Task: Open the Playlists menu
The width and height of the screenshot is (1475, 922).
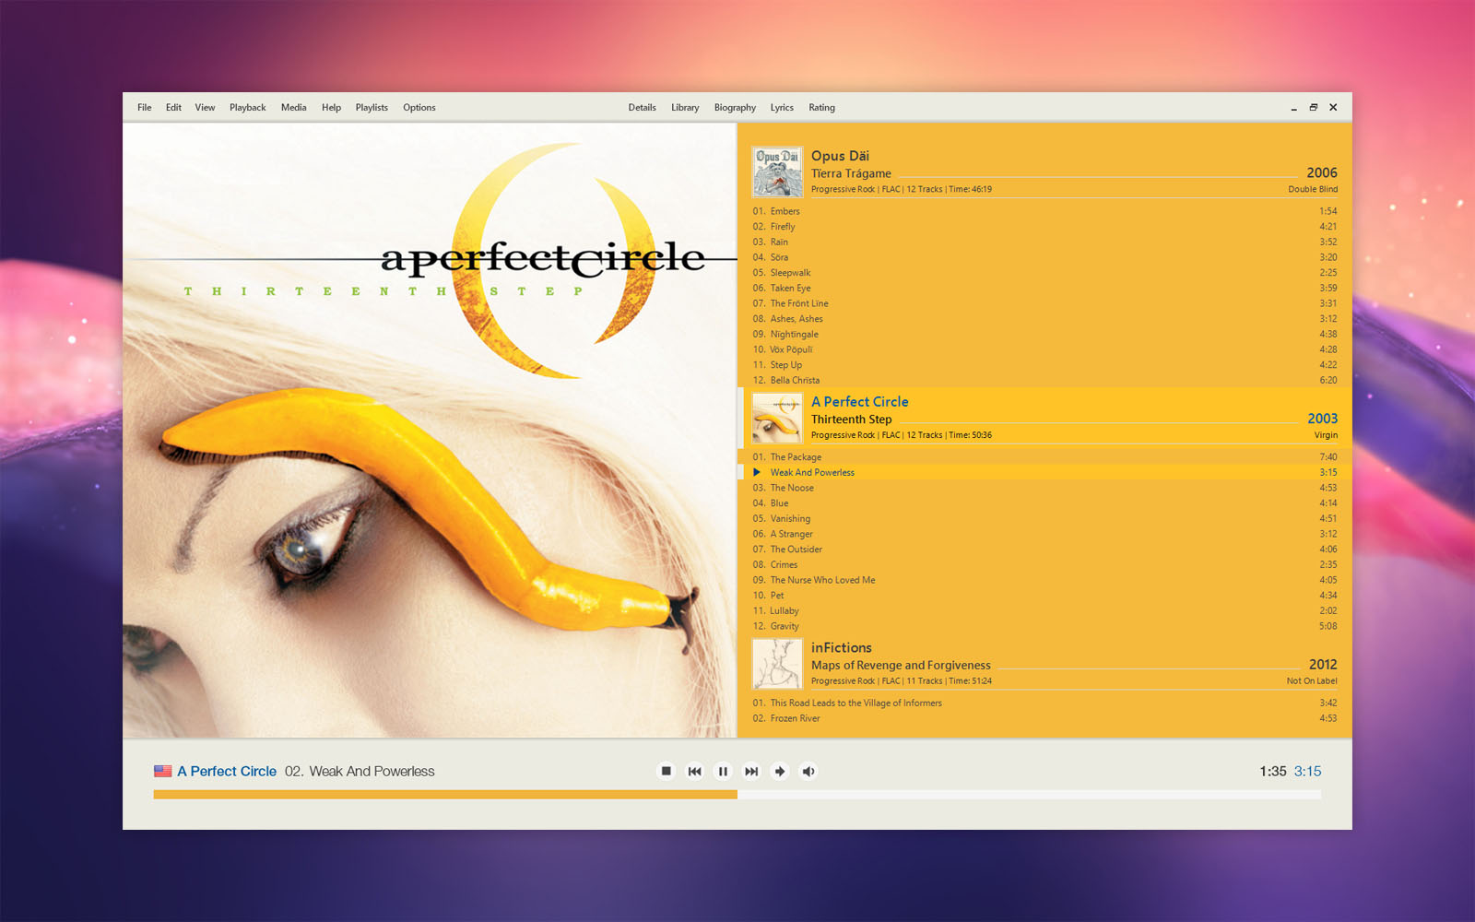Action: (372, 107)
